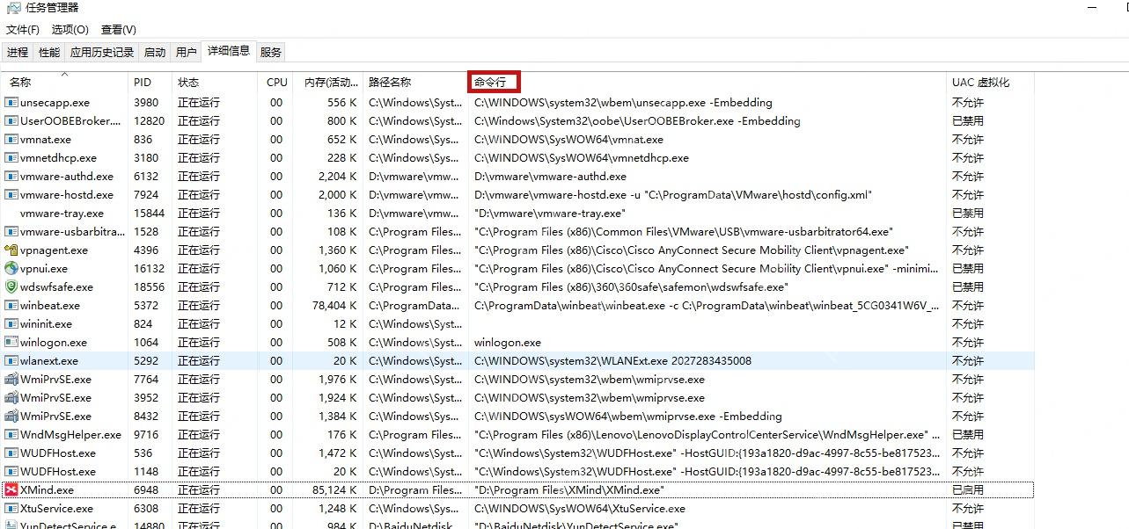Click the WmiPrvSE.exe icon with PID 8432
This screenshot has width=1129, height=529.
11,417
